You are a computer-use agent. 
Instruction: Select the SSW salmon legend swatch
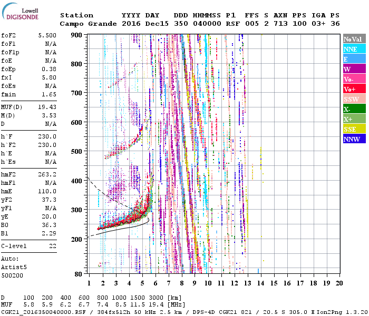pos(354,99)
